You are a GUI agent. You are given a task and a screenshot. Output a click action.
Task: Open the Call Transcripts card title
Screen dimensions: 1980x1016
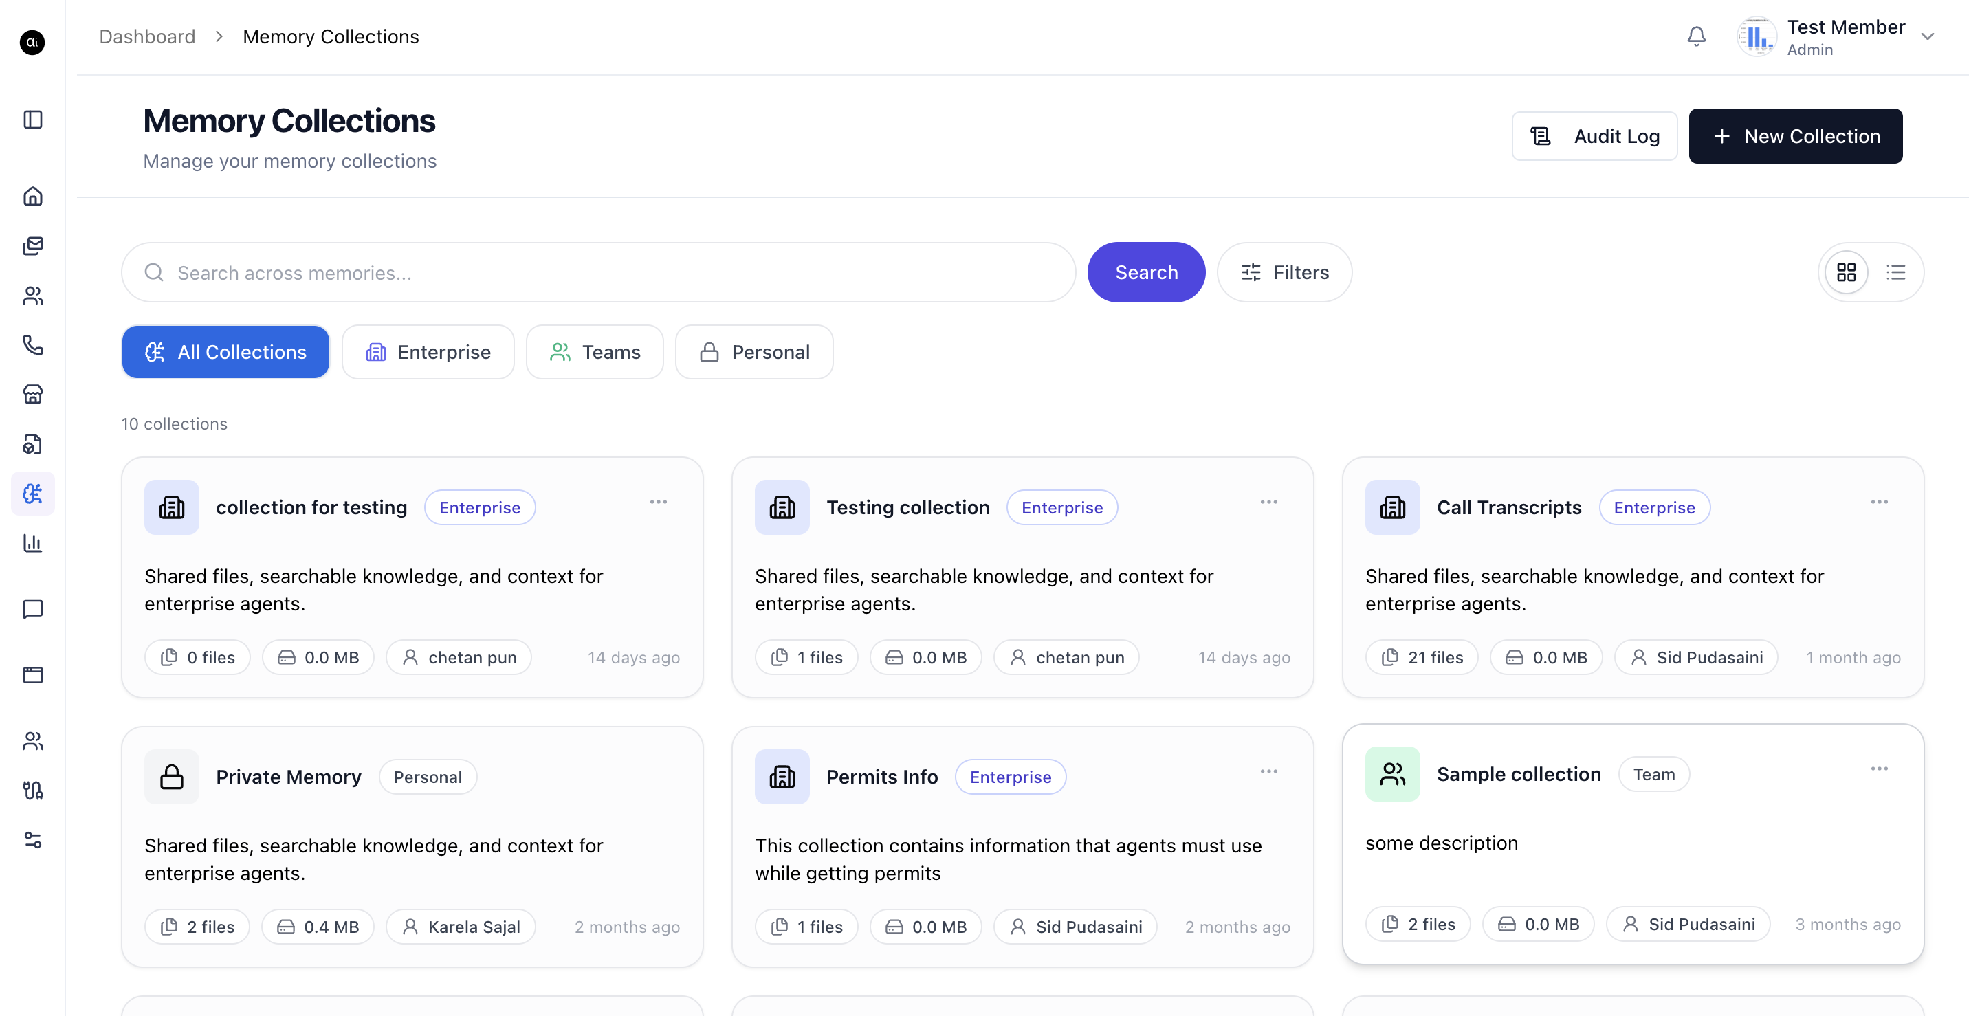(1509, 507)
